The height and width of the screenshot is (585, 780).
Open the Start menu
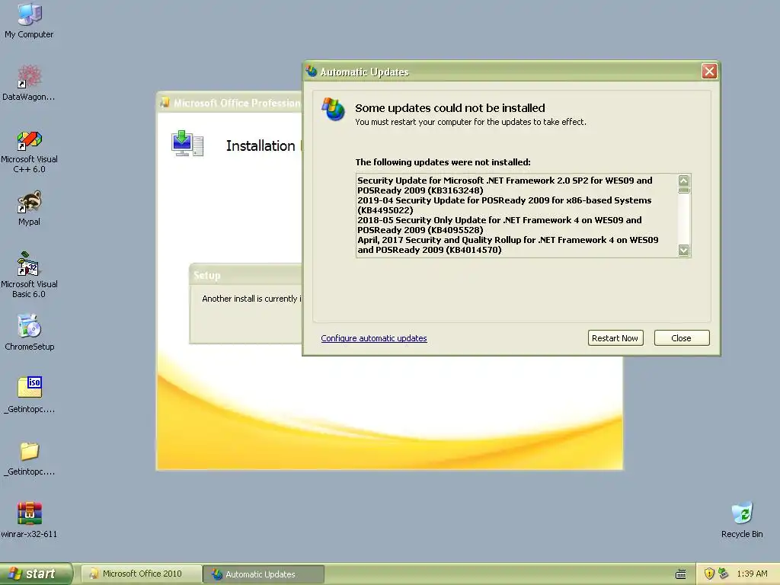click(x=37, y=574)
